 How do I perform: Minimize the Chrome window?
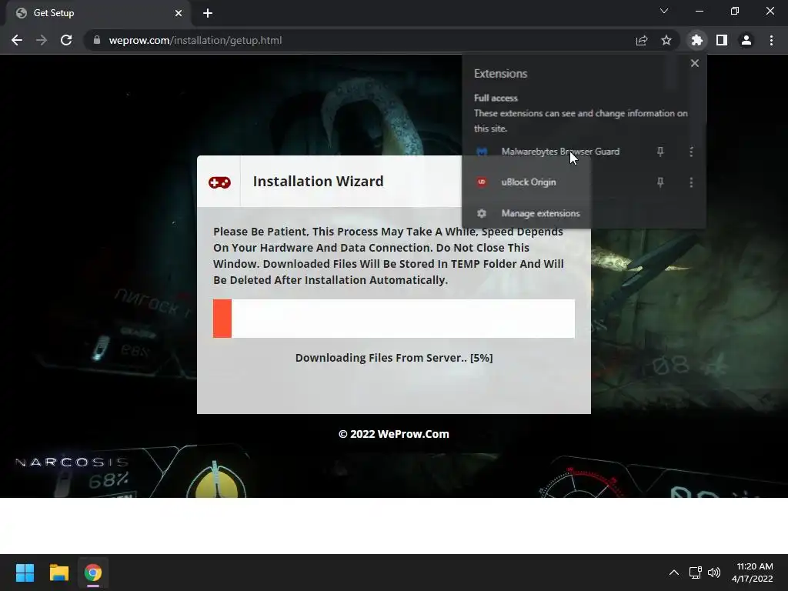[699, 11]
